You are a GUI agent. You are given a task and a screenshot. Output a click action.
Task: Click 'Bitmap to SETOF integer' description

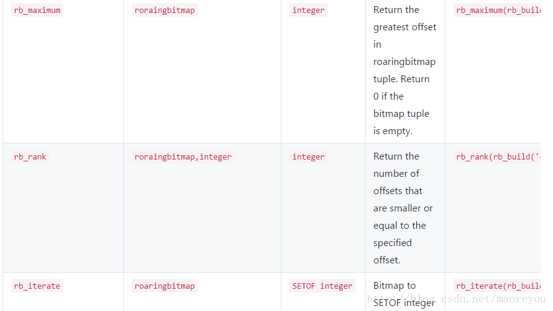pos(404,294)
